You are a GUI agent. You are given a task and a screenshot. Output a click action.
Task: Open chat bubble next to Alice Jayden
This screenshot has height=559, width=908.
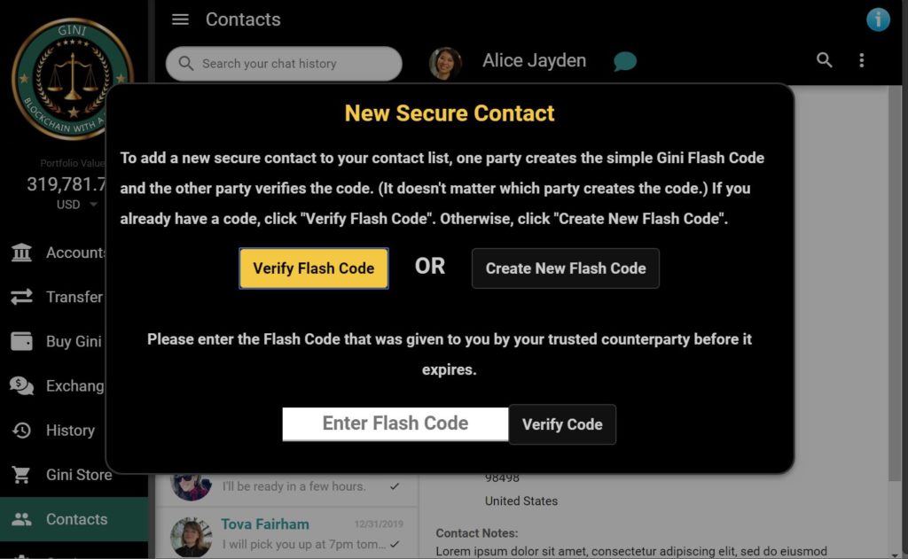[x=625, y=61]
